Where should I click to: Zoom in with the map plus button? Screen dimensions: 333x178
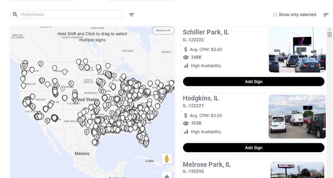click(167, 176)
